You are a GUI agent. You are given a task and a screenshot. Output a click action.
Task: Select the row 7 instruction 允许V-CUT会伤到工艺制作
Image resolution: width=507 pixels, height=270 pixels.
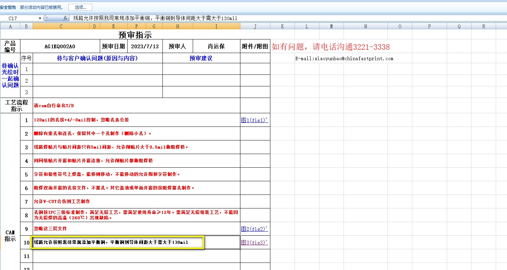click(x=137, y=202)
